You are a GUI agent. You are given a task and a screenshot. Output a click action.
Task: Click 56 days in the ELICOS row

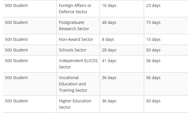(153, 61)
